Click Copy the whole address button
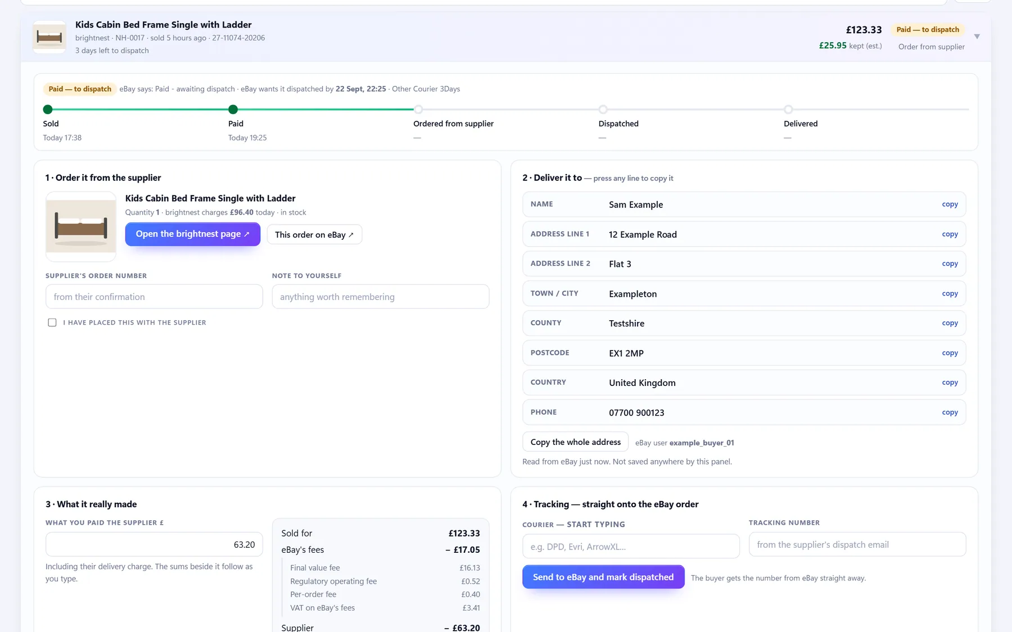Screen dimensions: 1012x632 pos(575,442)
